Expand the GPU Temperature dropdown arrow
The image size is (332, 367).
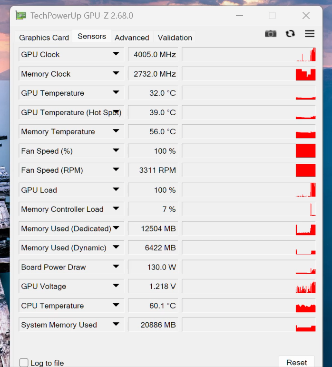coord(116,93)
